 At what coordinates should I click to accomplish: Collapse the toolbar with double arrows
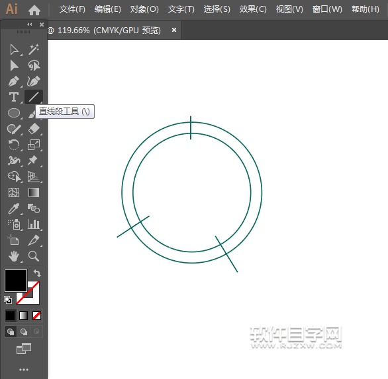click(x=30, y=25)
